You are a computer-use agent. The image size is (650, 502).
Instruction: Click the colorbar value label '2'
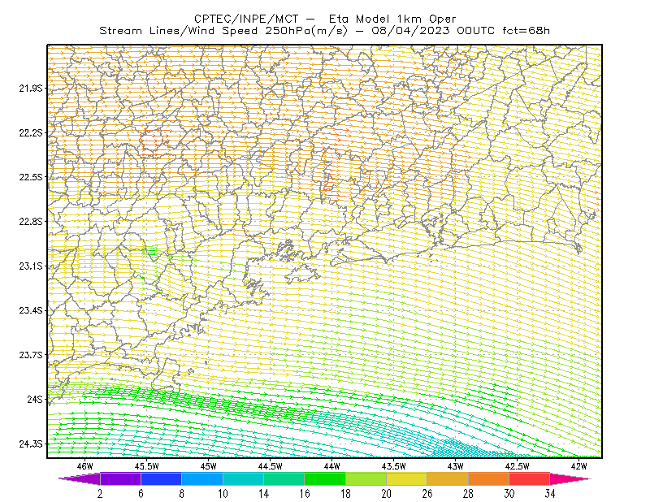pyautogui.click(x=100, y=494)
